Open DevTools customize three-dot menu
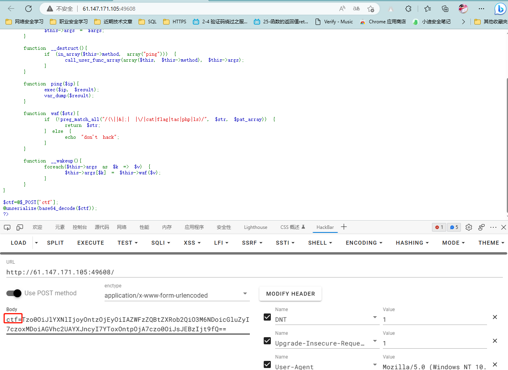508x370 pixels. pos(493,227)
